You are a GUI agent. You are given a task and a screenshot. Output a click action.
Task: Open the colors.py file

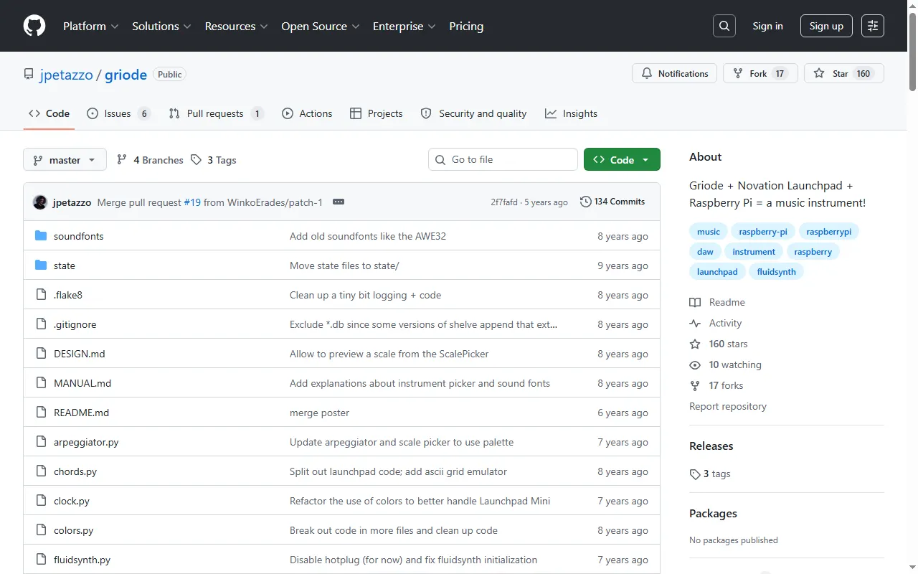point(74,530)
